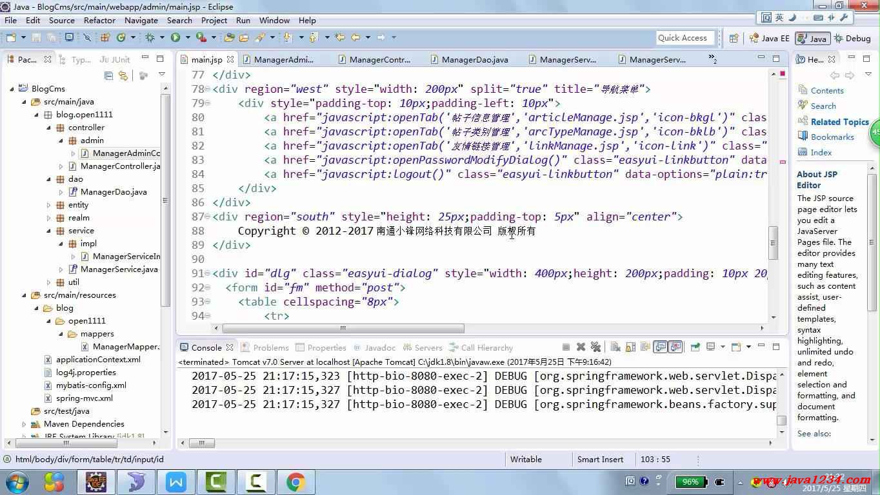Switch to ManagerDao.java editor tab
The width and height of the screenshot is (880, 495).
click(x=468, y=59)
